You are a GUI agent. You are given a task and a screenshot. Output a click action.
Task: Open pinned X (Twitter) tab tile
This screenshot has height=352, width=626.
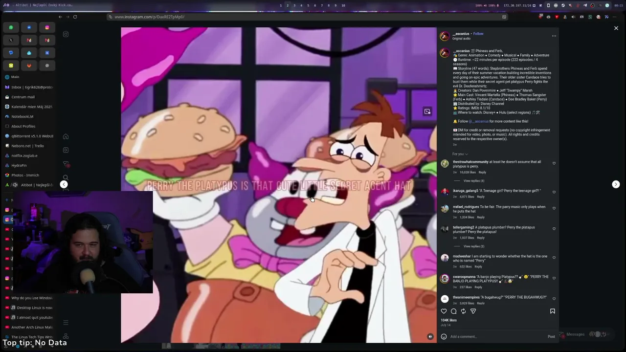pyautogui.click(x=11, y=40)
